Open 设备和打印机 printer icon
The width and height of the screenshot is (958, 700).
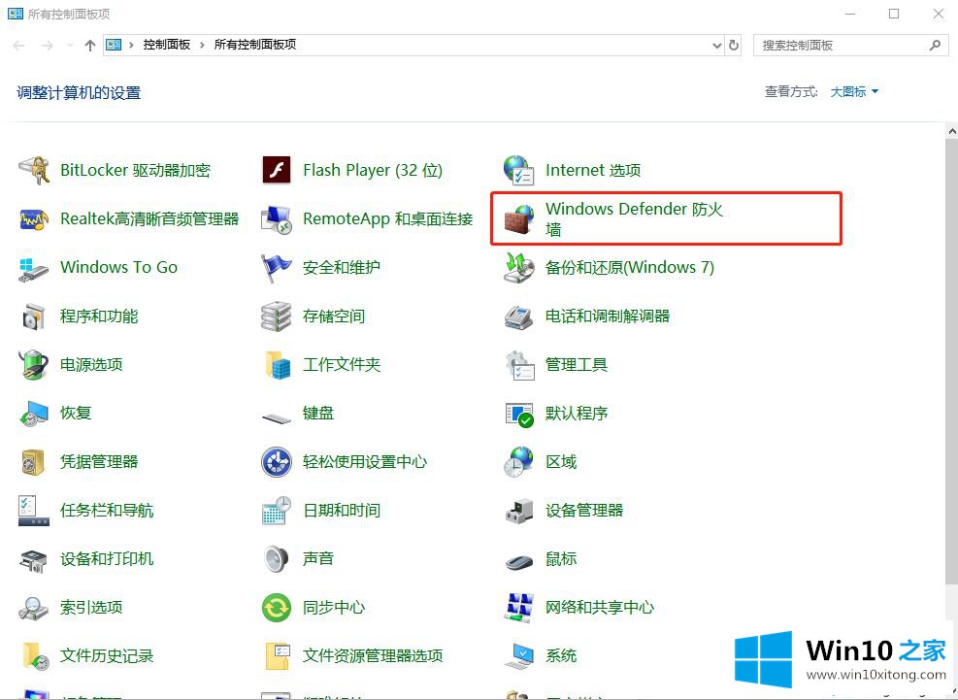coord(34,559)
